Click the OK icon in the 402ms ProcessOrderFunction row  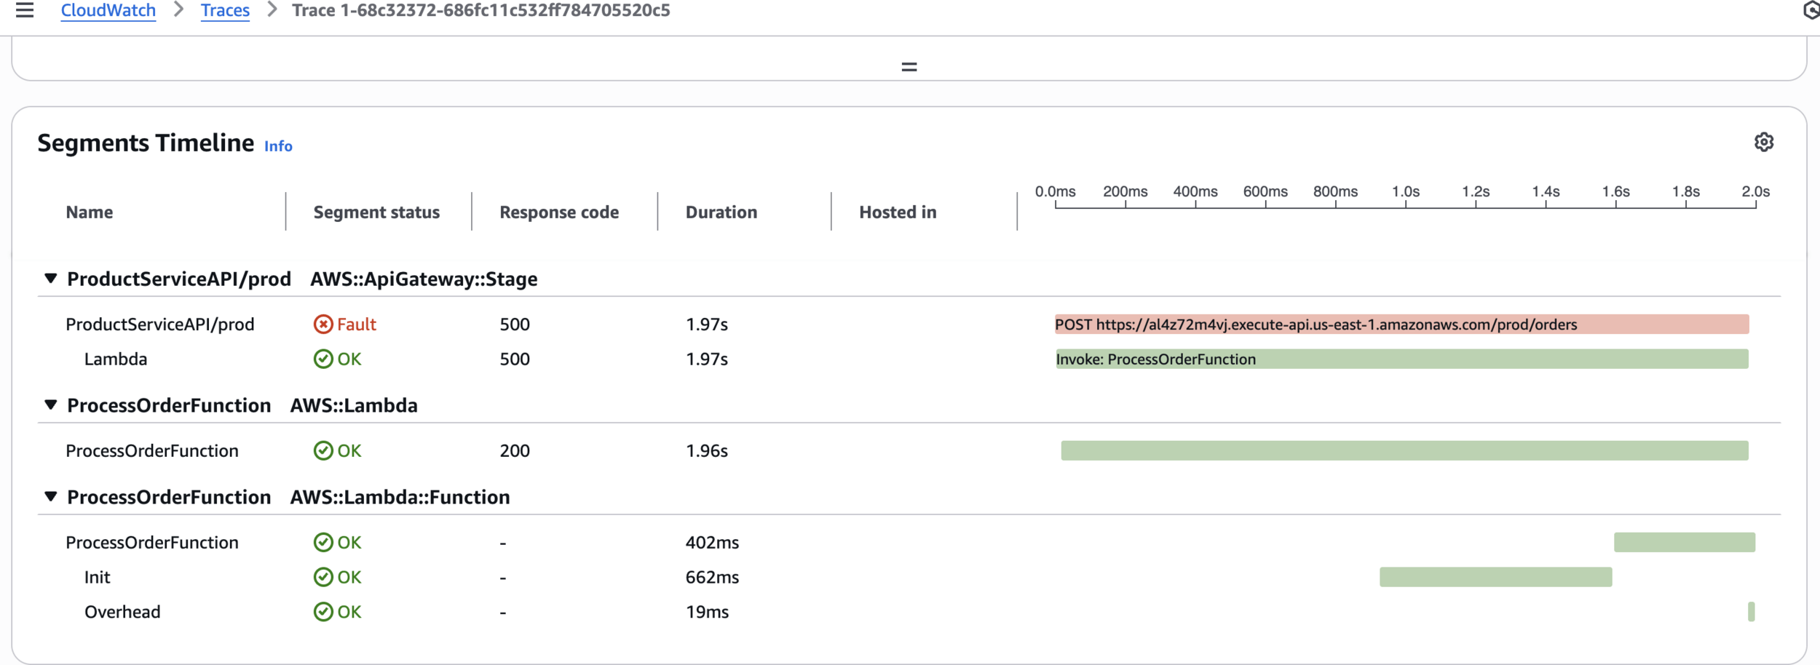pos(323,542)
